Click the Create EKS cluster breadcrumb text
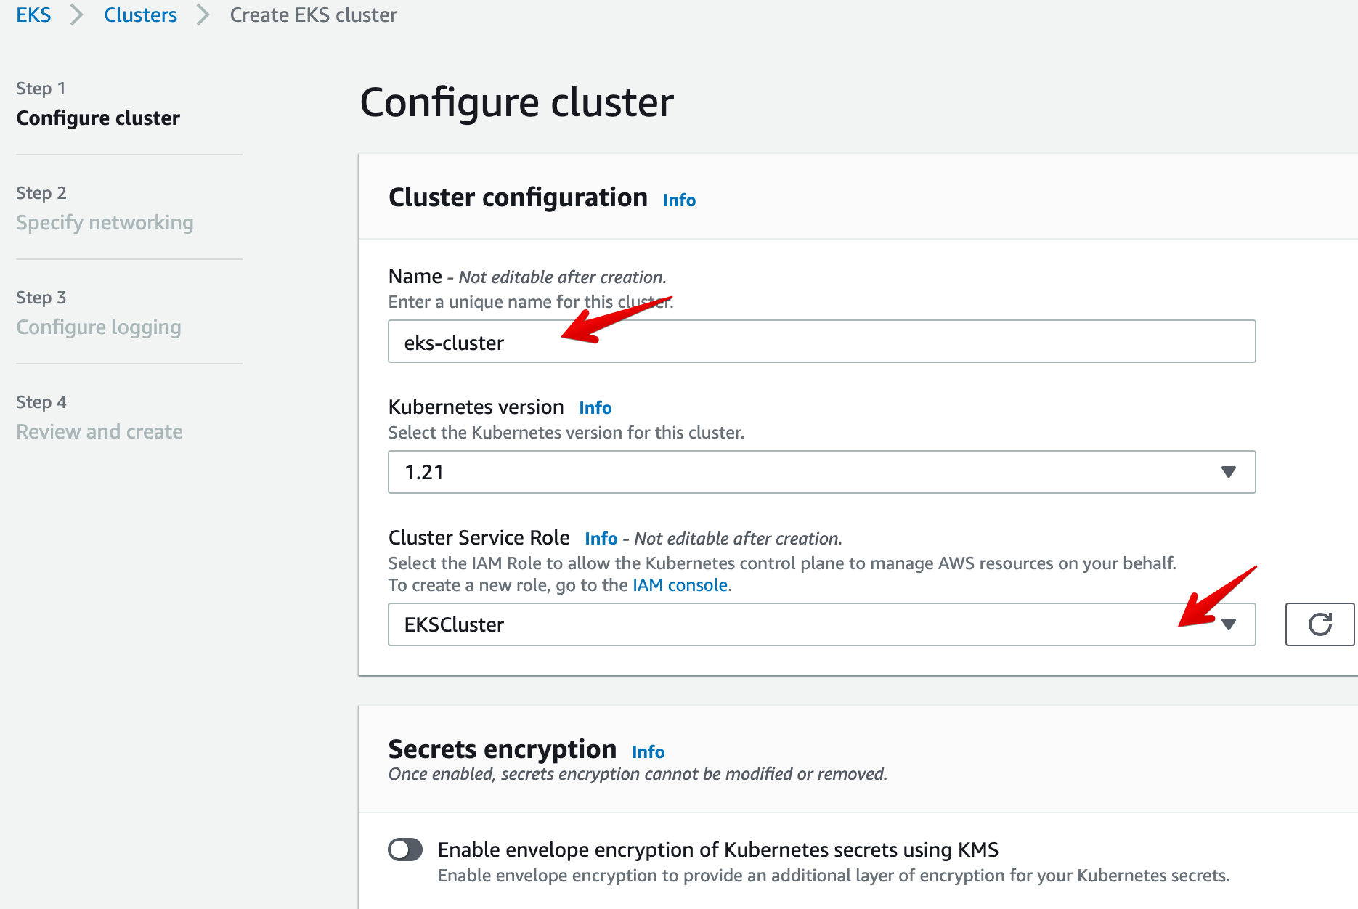This screenshot has height=909, width=1358. (x=313, y=15)
